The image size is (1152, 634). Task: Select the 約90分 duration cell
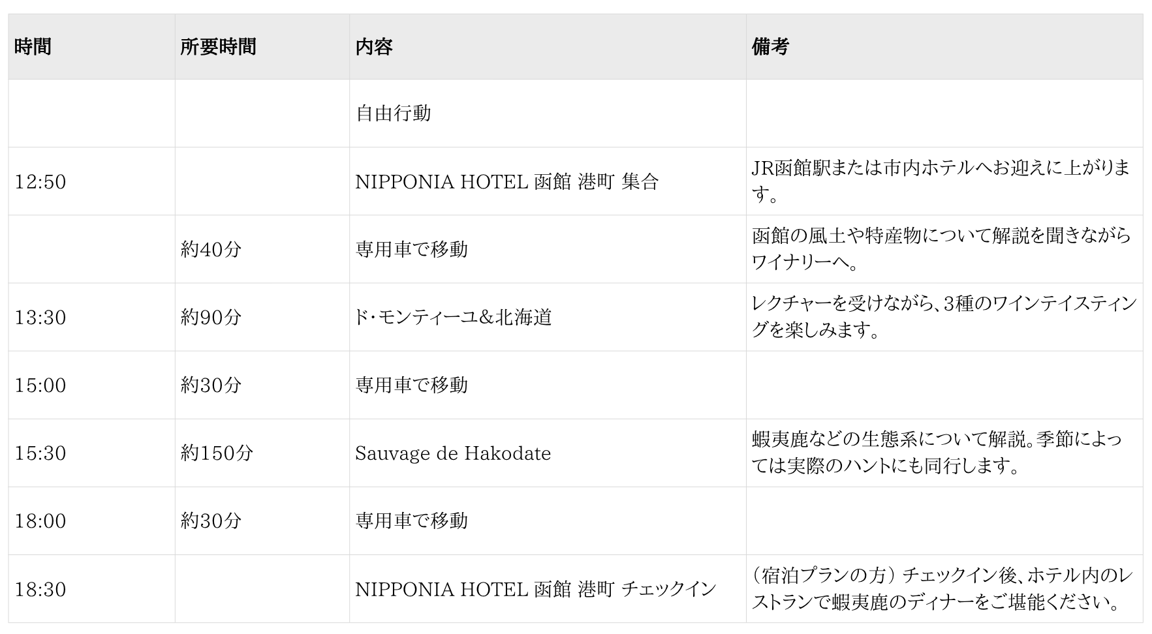(x=211, y=318)
